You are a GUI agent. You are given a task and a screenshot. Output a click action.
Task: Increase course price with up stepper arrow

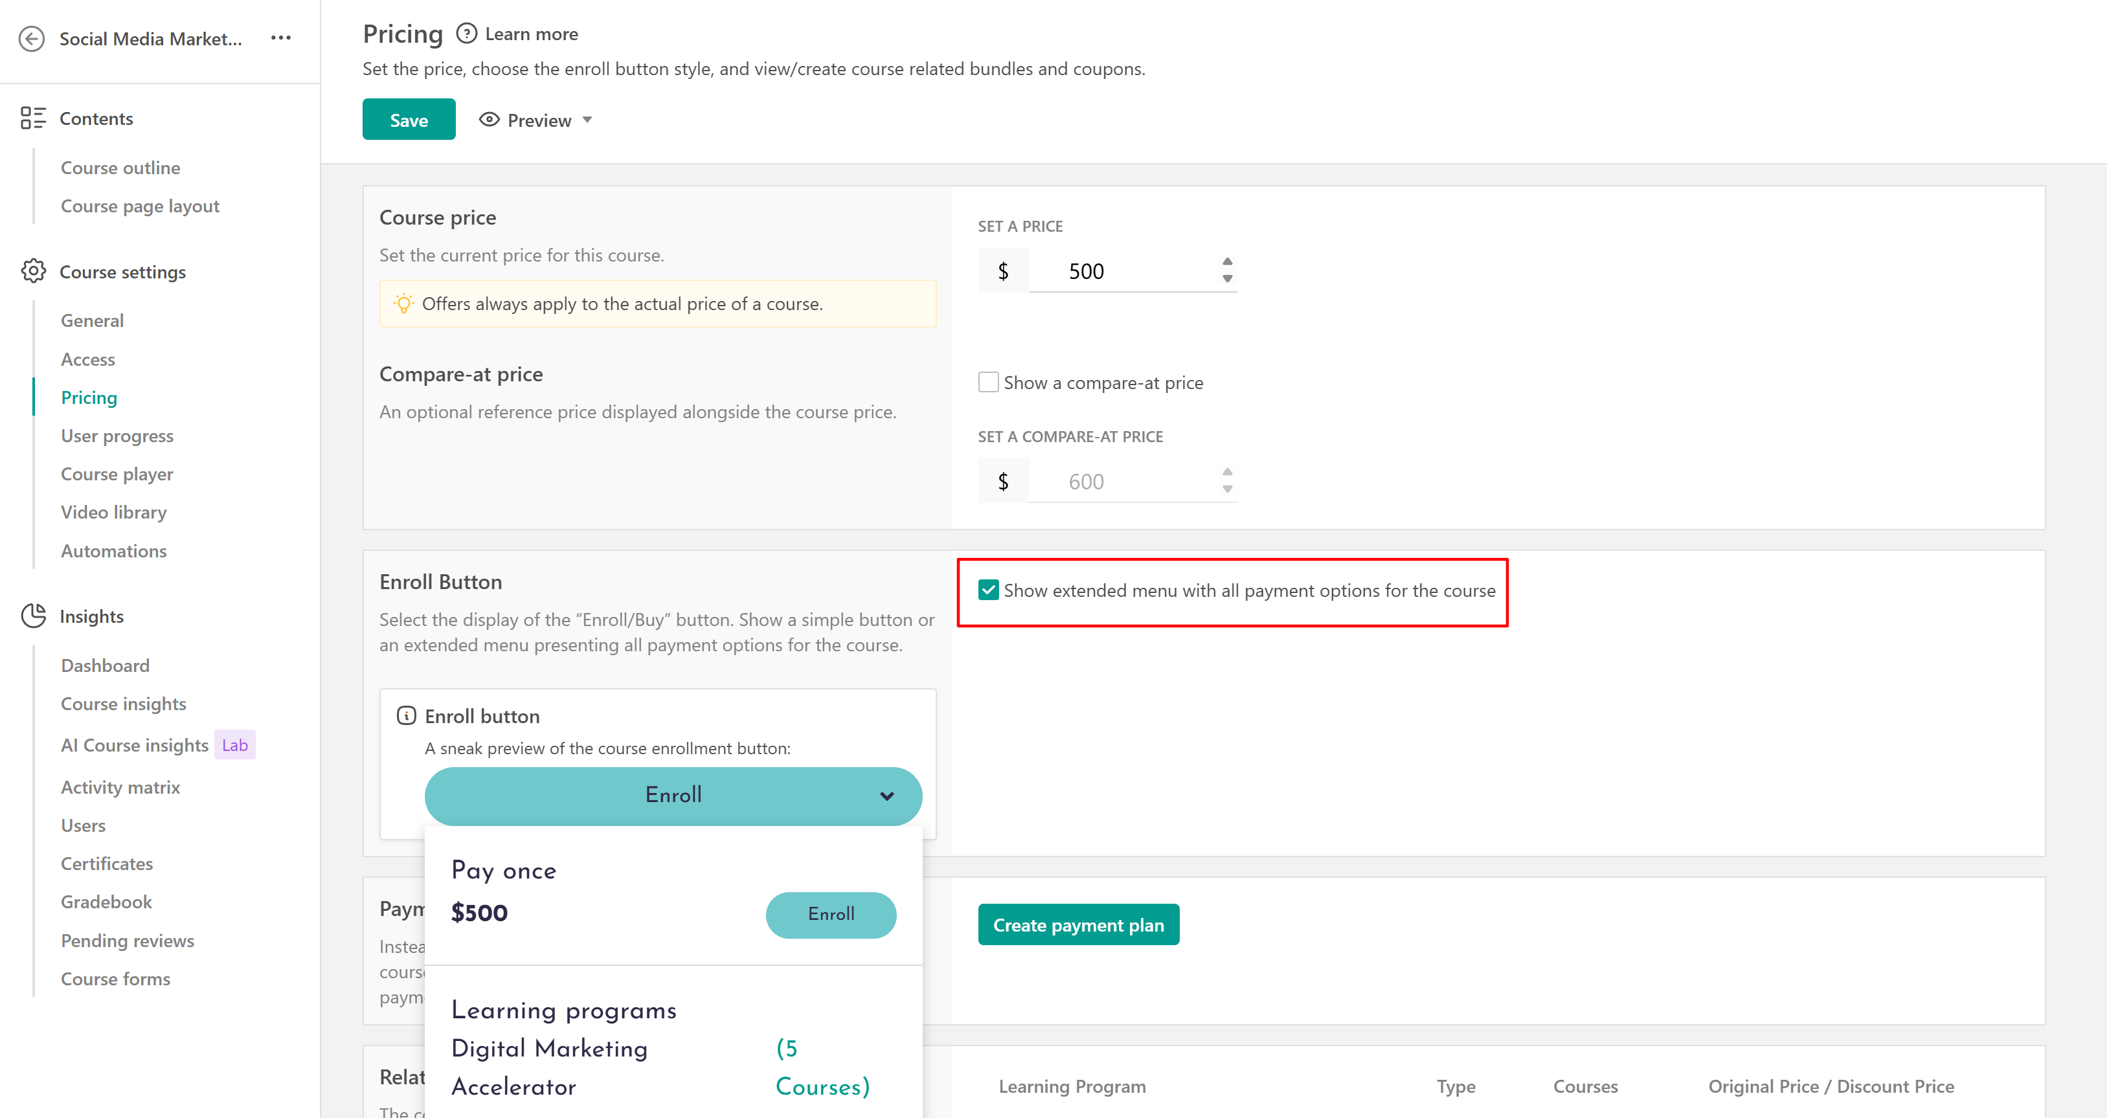pos(1227,262)
